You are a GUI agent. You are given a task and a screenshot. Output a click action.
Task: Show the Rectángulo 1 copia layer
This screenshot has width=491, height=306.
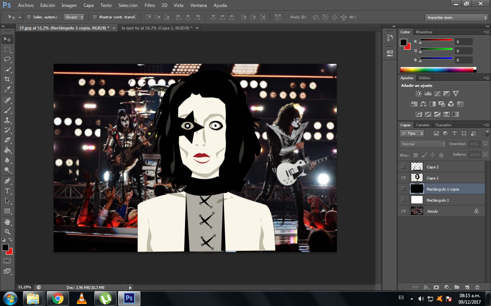pos(403,189)
